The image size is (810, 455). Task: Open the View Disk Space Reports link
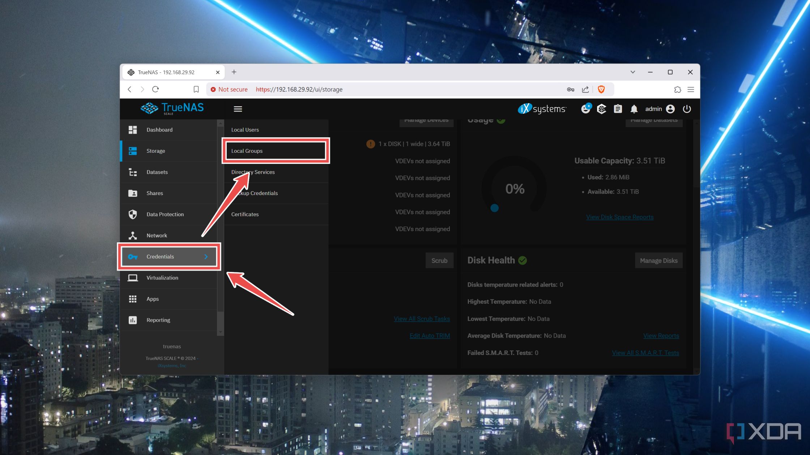(620, 217)
